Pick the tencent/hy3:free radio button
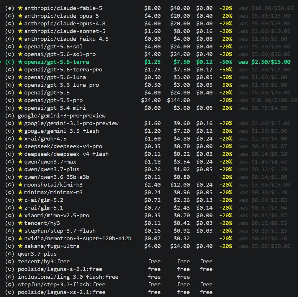 tap(10, 262)
